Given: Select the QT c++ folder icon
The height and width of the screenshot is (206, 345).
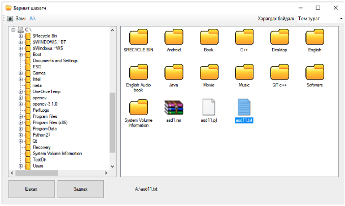Looking at the screenshot, I should pos(280,72).
